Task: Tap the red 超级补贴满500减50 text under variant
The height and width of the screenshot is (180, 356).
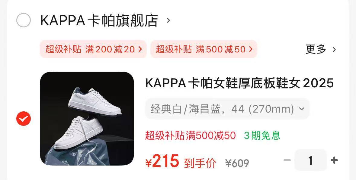Action: pyautogui.click(x=191, y=136)
